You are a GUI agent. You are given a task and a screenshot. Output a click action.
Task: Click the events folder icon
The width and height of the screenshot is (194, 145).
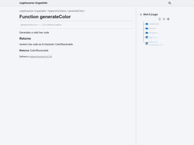pos(147,28)
